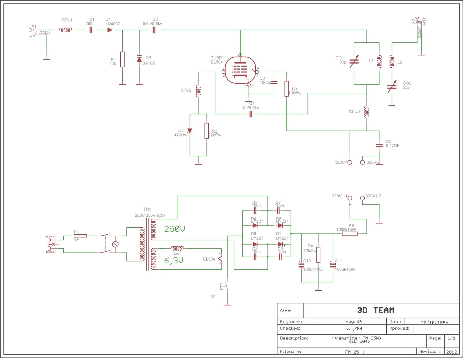Select the F1 1A fuse symbol
This screenshot has height=358, width=463.
pyautogui.click(x=80, y=236)
